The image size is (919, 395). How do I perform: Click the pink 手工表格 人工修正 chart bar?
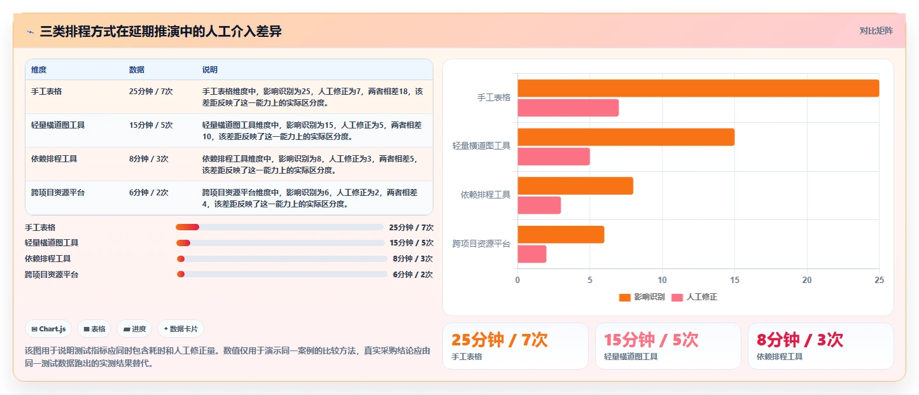coord(568,108)
